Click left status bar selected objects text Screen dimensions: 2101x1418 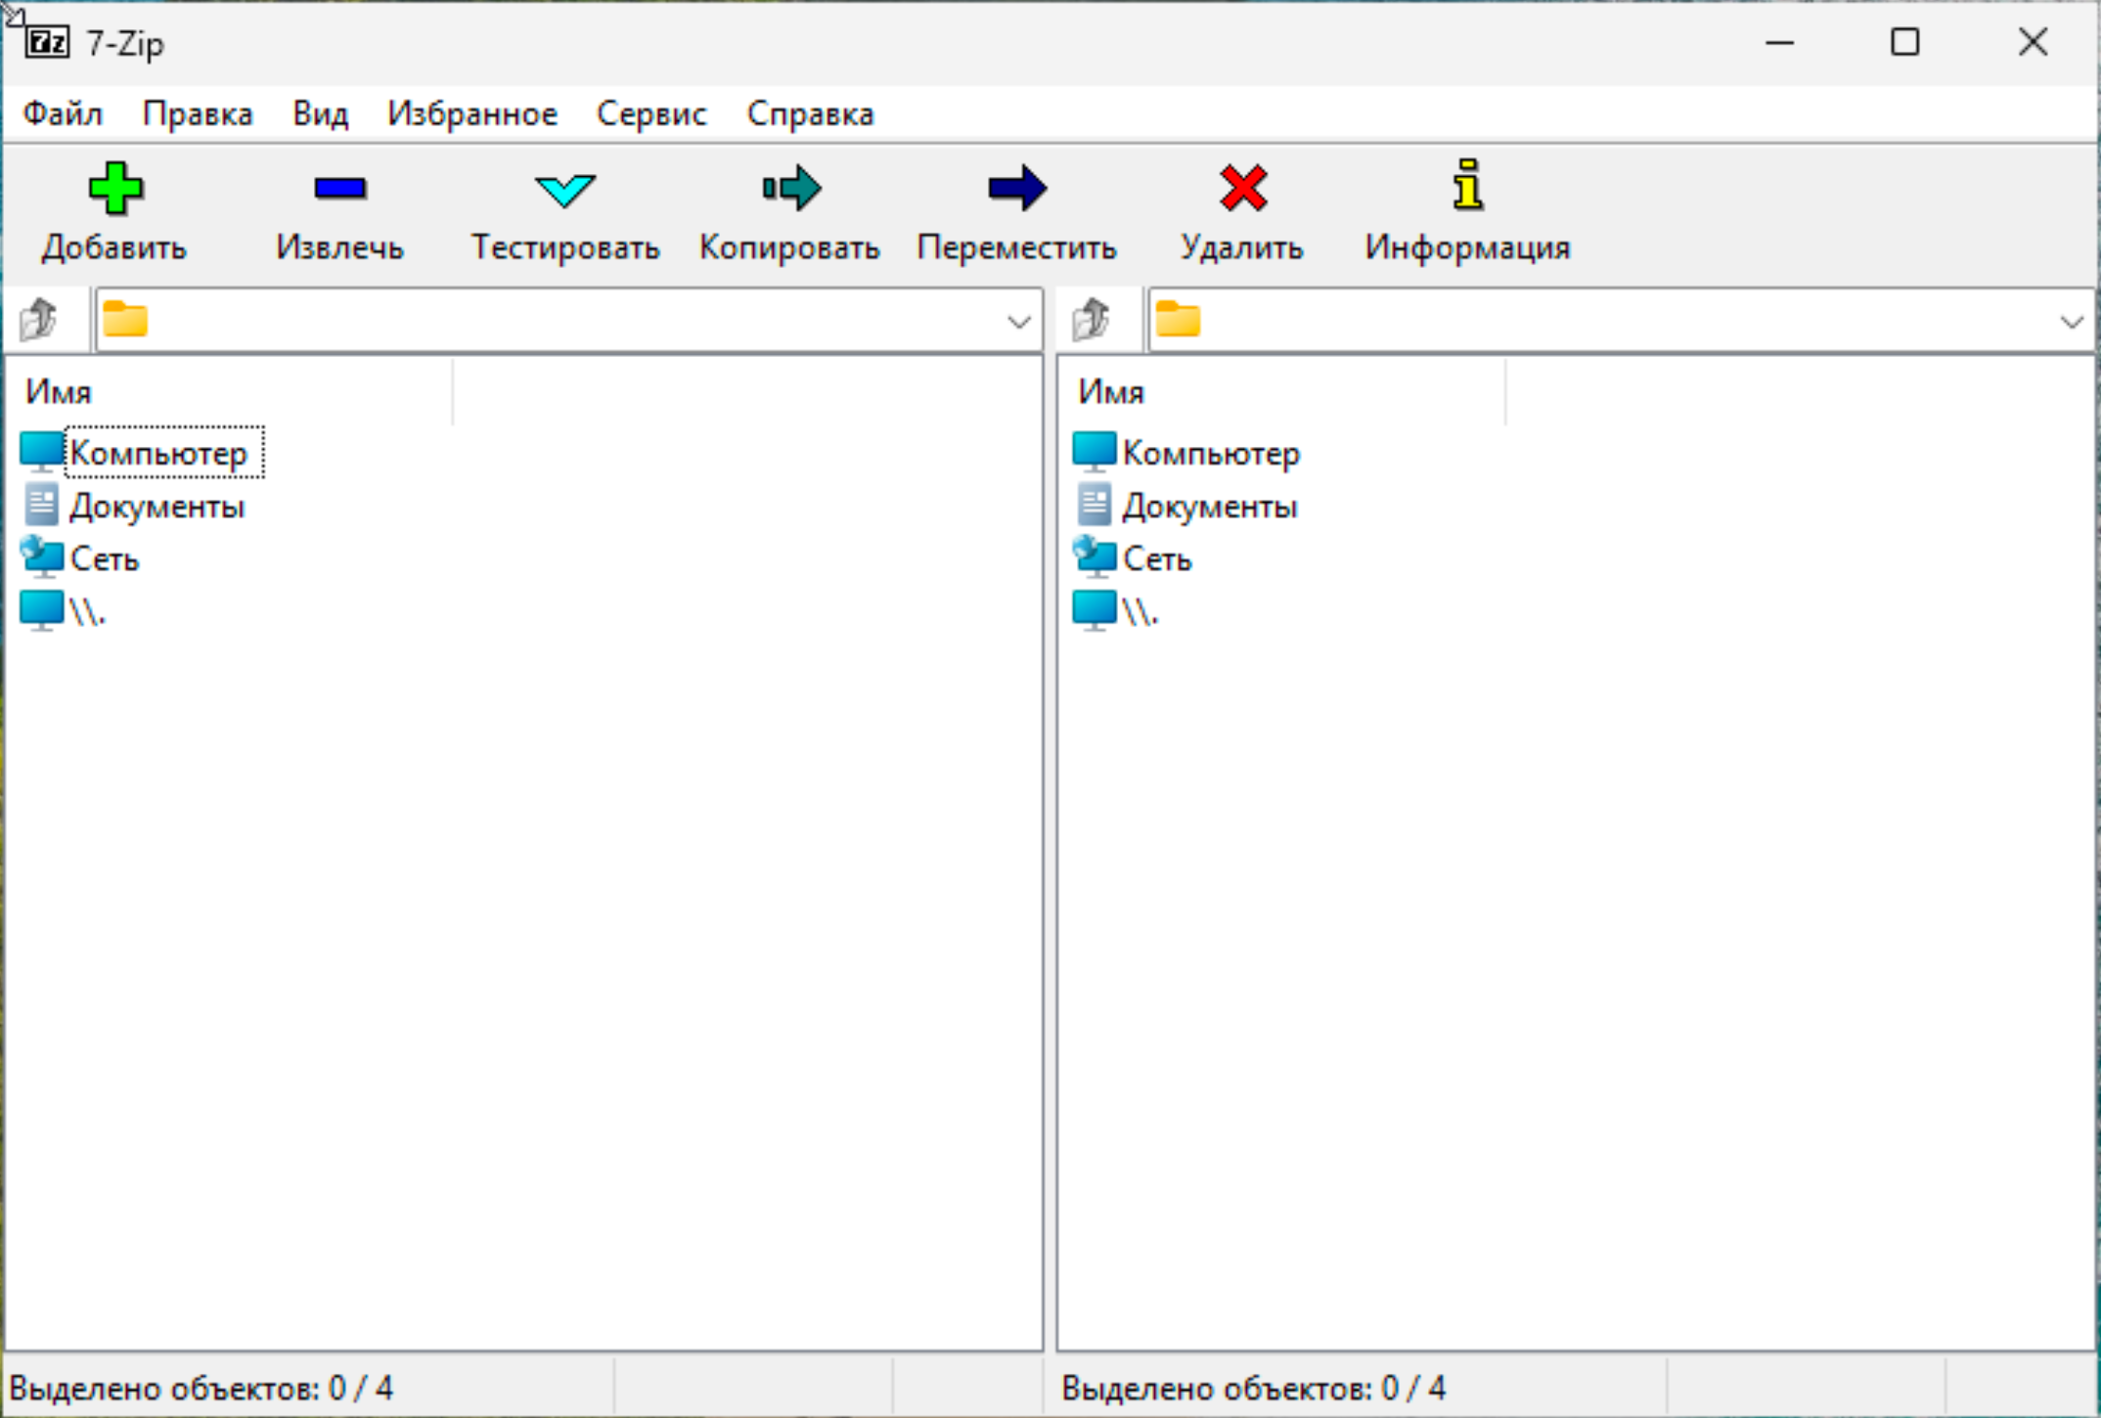(201, 1388)
